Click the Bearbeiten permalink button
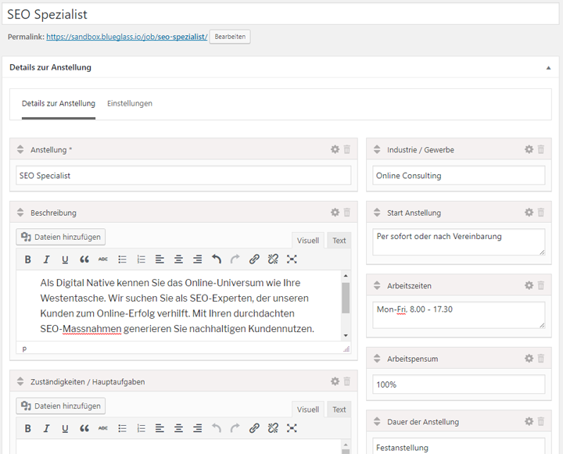The height and width of the screenshot is (454, 563). click(230, 37)
